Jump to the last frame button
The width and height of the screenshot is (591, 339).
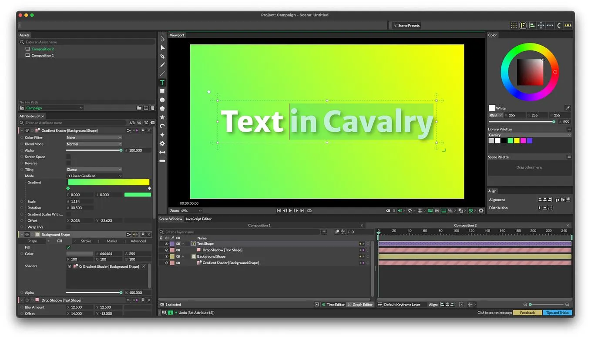pos(302,211)
